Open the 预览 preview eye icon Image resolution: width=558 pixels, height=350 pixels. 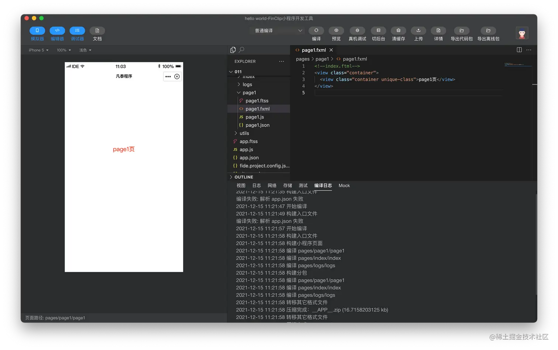[336, 31]
